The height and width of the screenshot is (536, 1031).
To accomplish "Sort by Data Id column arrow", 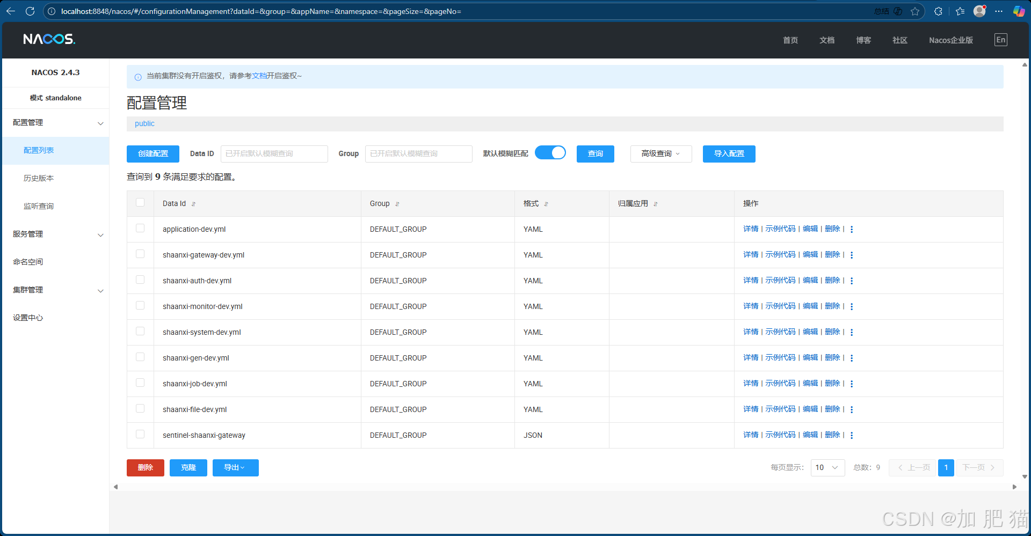I will [193, 204].
